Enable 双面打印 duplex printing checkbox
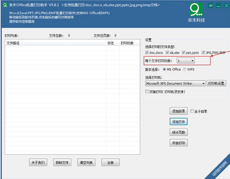This screenshot has height=179, width=230. click(147, 91)
